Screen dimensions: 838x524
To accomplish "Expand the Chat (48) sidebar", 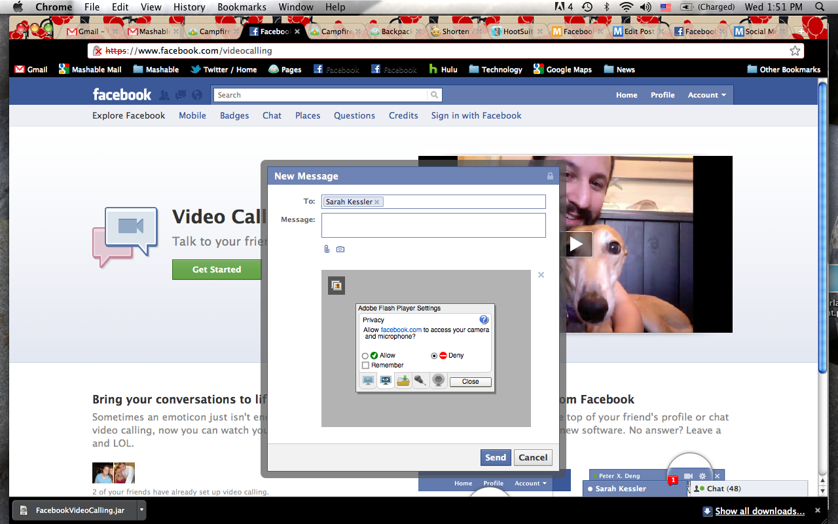I will click(718, 488).
